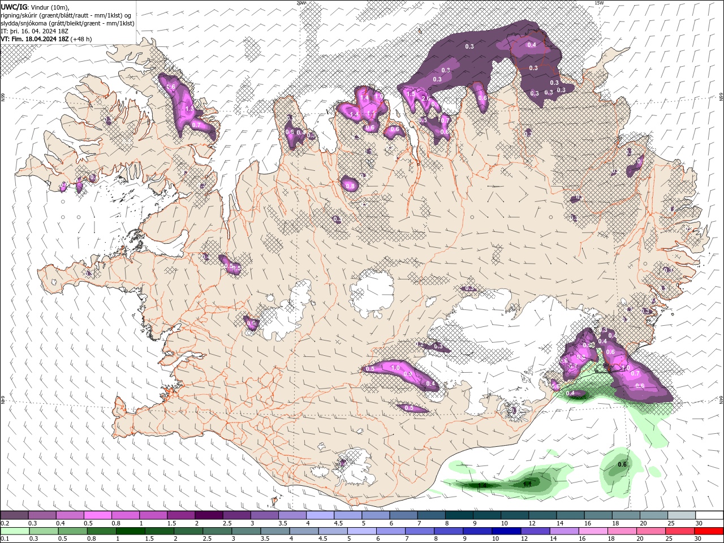The image size is (724, 543).
Task: Click the '15W' longitude label at top
Action: click(x=599, y=3)
